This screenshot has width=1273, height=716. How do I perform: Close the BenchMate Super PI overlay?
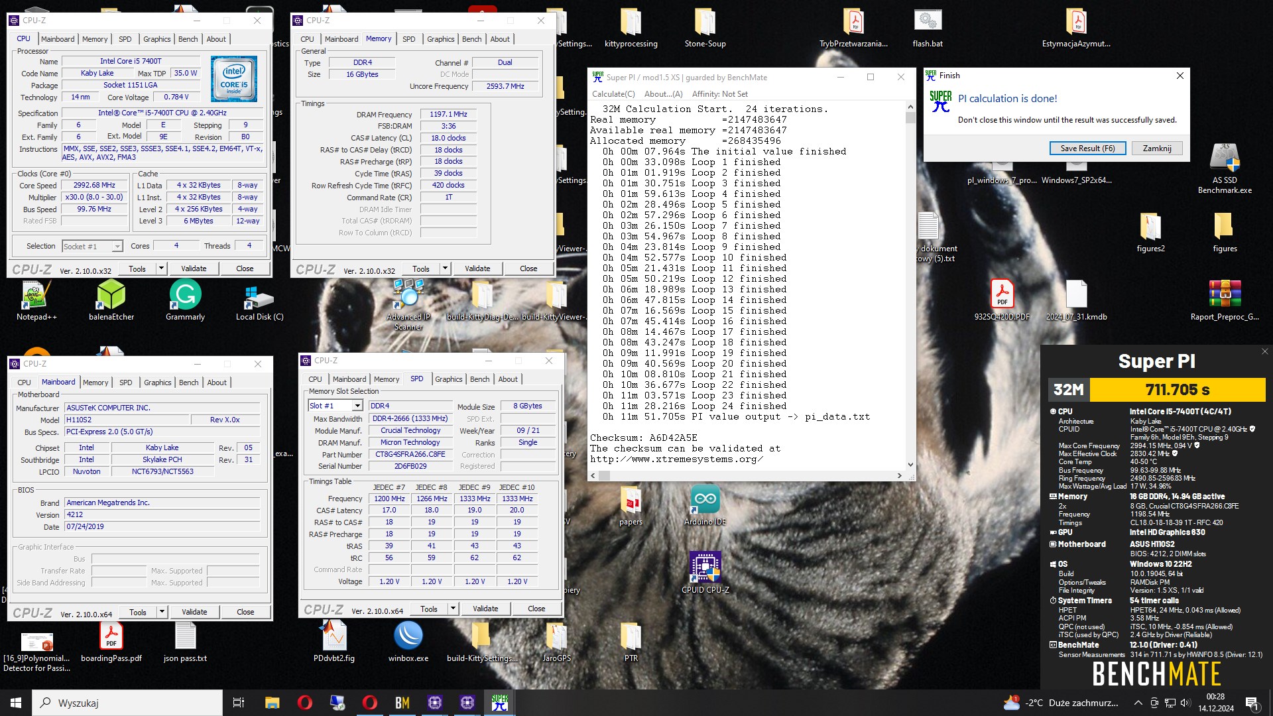pyautogui.click(x=1264, y=351)
